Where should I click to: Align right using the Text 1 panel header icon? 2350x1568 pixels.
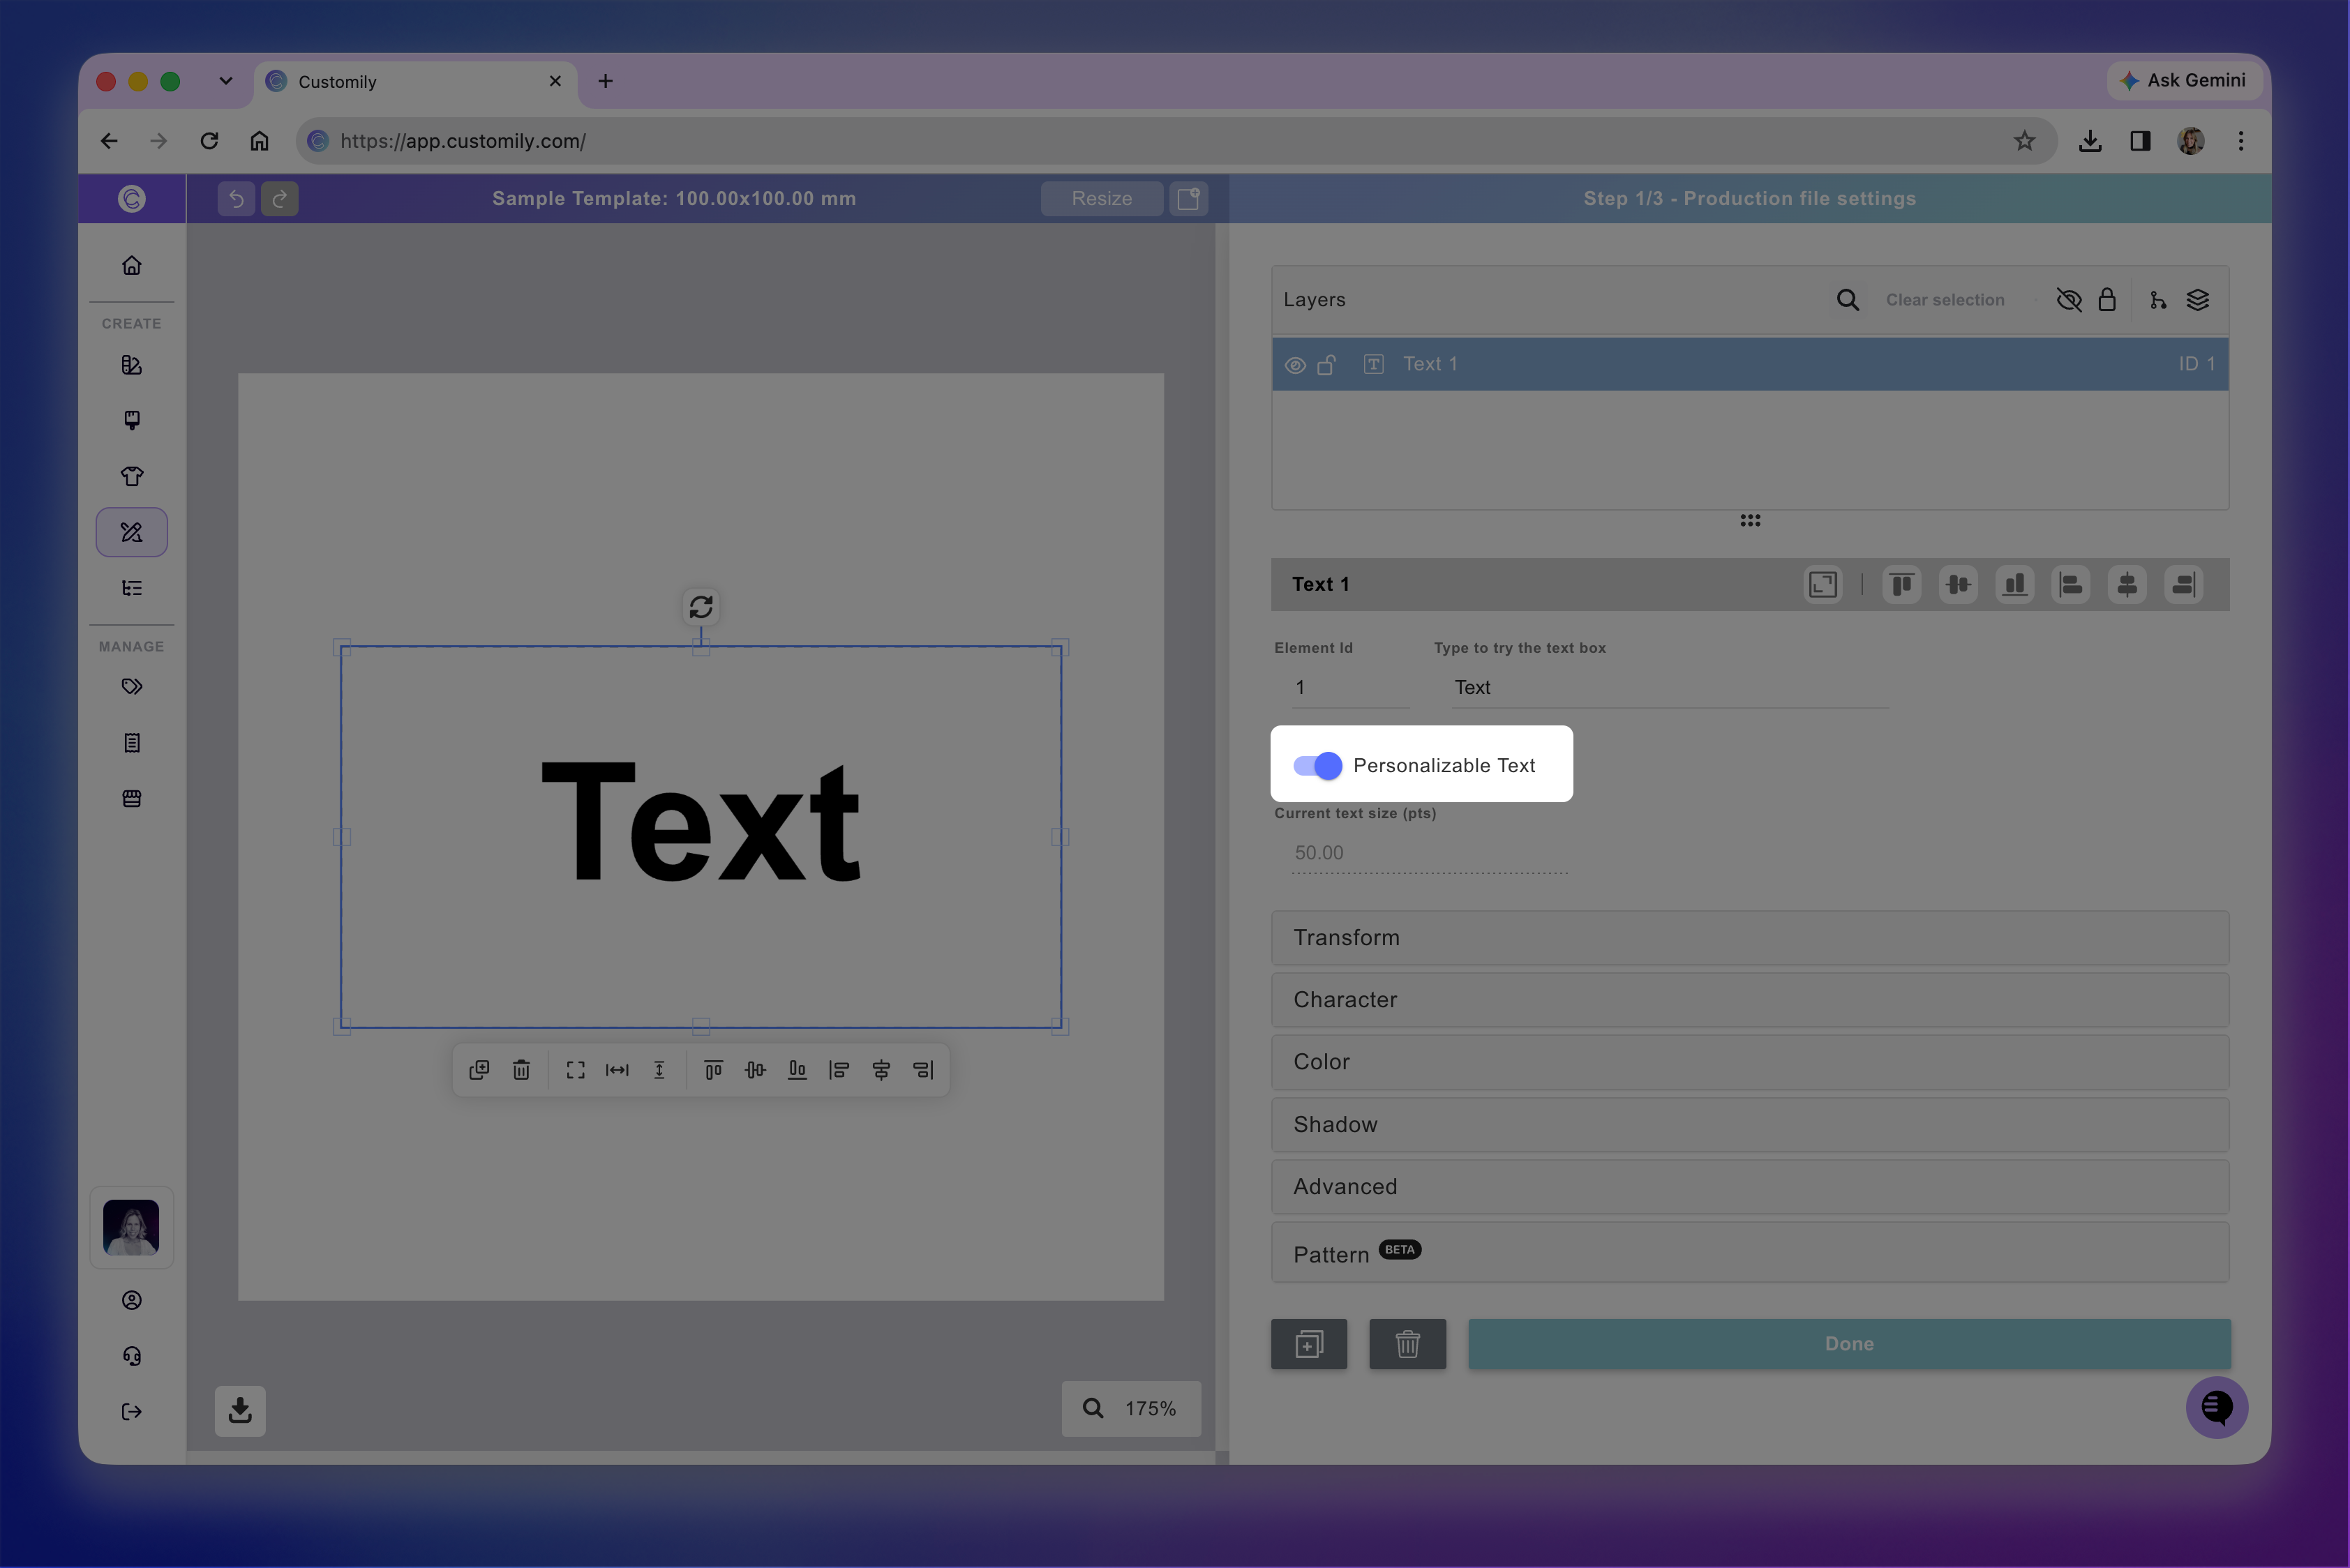pos(2183,584)
